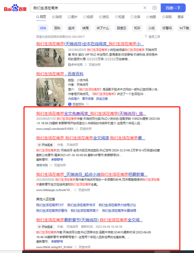194x253 pixels.
Task: Click 开始阅读 under the 潇湘书院 result
Action: pos(46,145)
